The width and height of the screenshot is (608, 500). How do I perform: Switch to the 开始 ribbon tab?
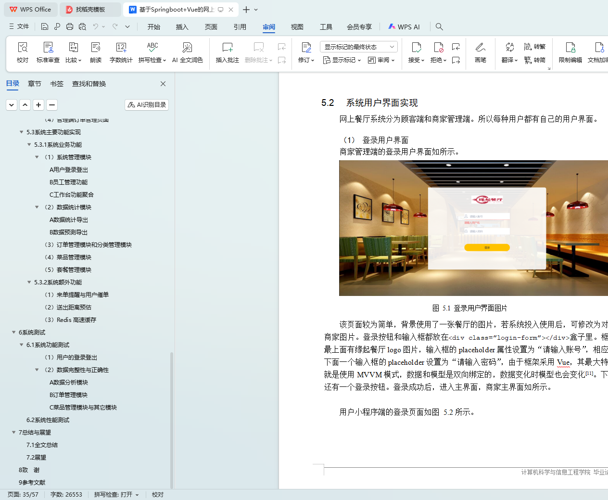coord(154,27)
